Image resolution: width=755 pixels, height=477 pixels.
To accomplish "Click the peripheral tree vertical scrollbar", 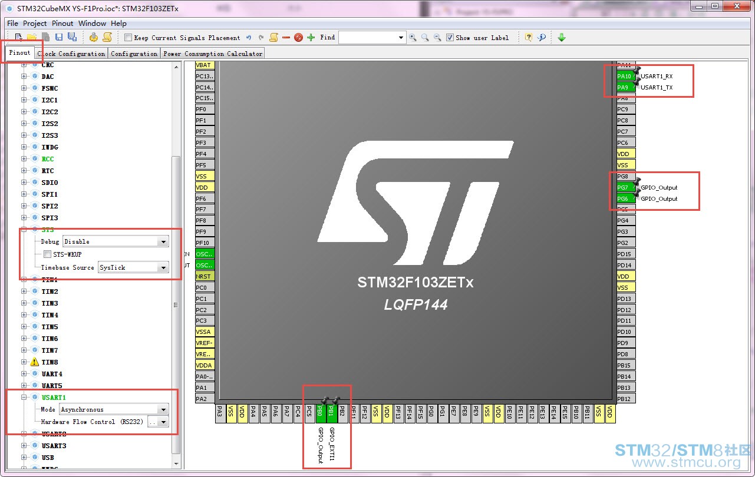I will 176,304.
